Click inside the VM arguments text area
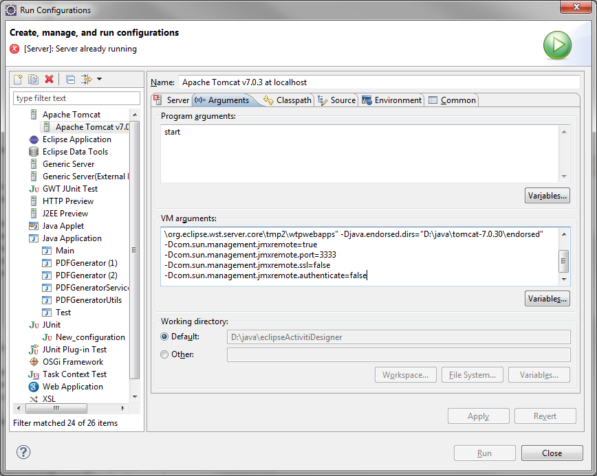The height and width of the screenshot is (476, 597). (x=360, y=256)
